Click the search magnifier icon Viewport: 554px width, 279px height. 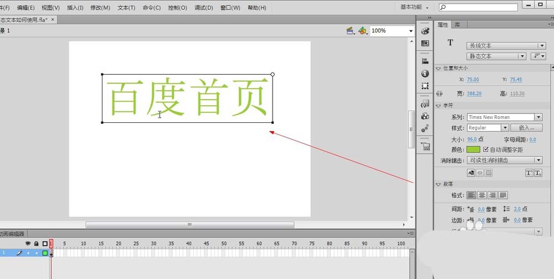tap(443, 7)
